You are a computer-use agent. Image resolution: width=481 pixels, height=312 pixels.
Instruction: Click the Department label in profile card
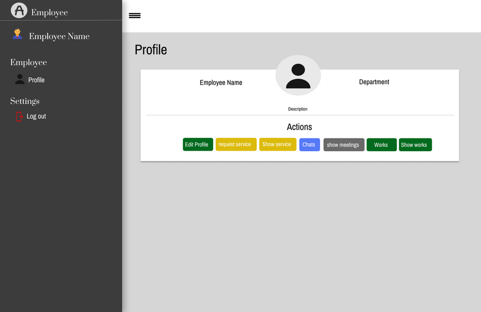click(x=374, y=82)
